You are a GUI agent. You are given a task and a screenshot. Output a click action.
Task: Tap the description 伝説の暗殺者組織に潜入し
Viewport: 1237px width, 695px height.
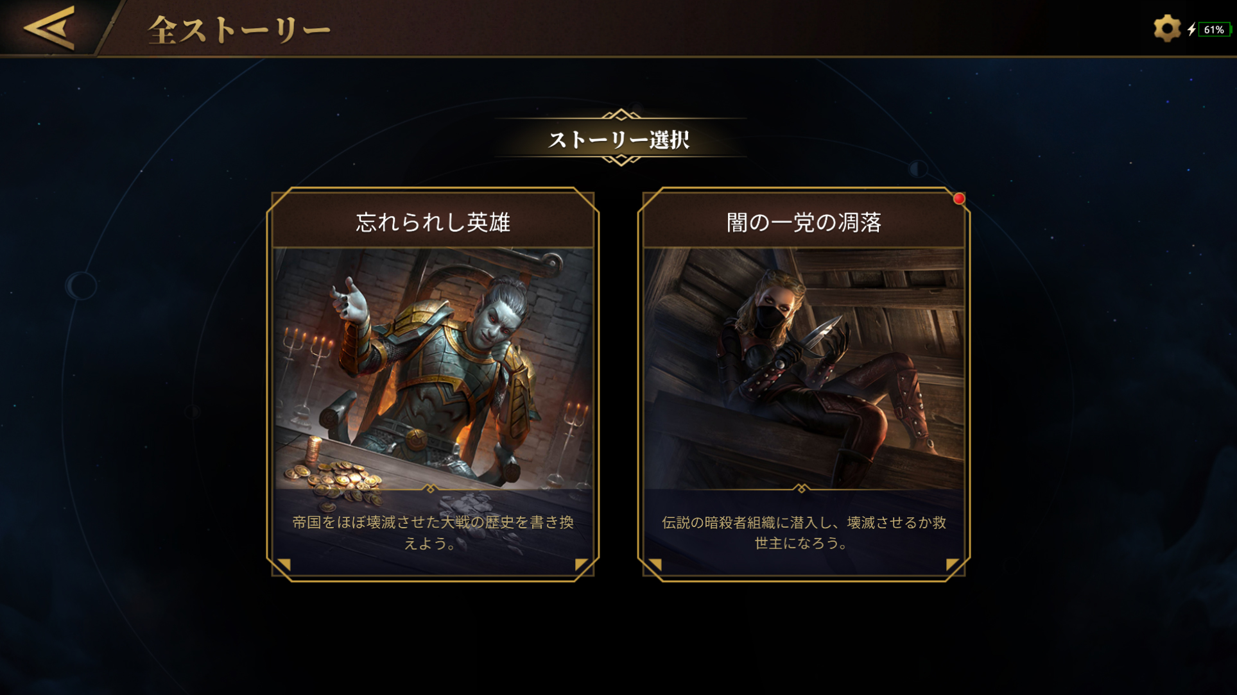click(804, 533)
